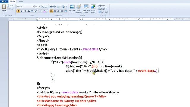Center the paragraph text

pyautogui.click(x=55, y=11)
